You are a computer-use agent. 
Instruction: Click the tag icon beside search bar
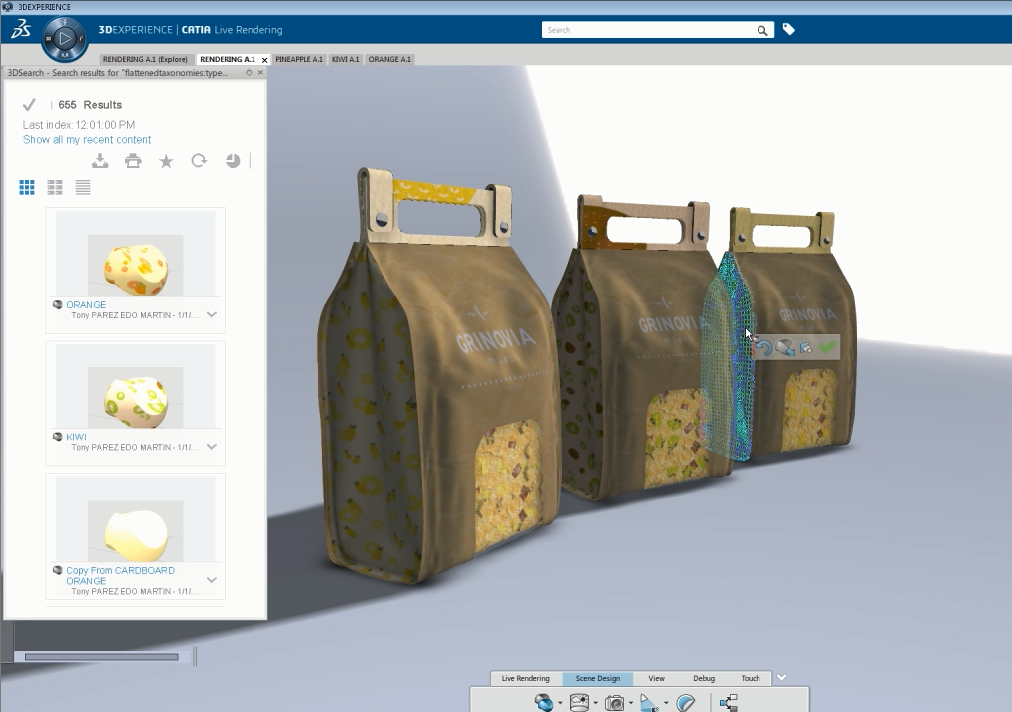[x=788, y=30]
